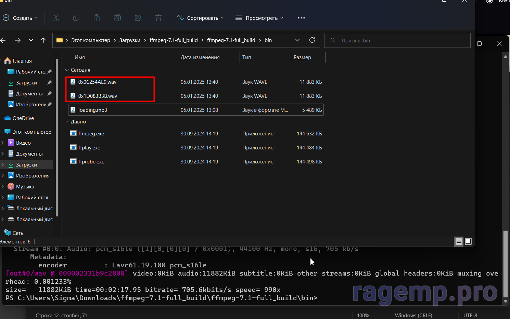Screen dimensions: 510x319
Task: Click the Paste clipboard icon
Action: [97, 18]
